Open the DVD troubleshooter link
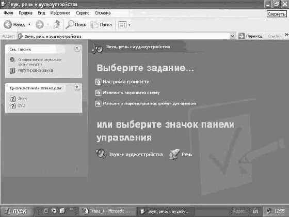289x217 pixels. (x=22, y=105)
